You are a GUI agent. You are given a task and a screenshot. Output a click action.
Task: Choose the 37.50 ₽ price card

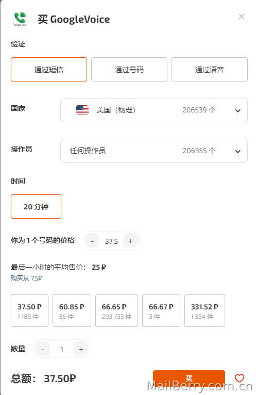click(29, 310)
